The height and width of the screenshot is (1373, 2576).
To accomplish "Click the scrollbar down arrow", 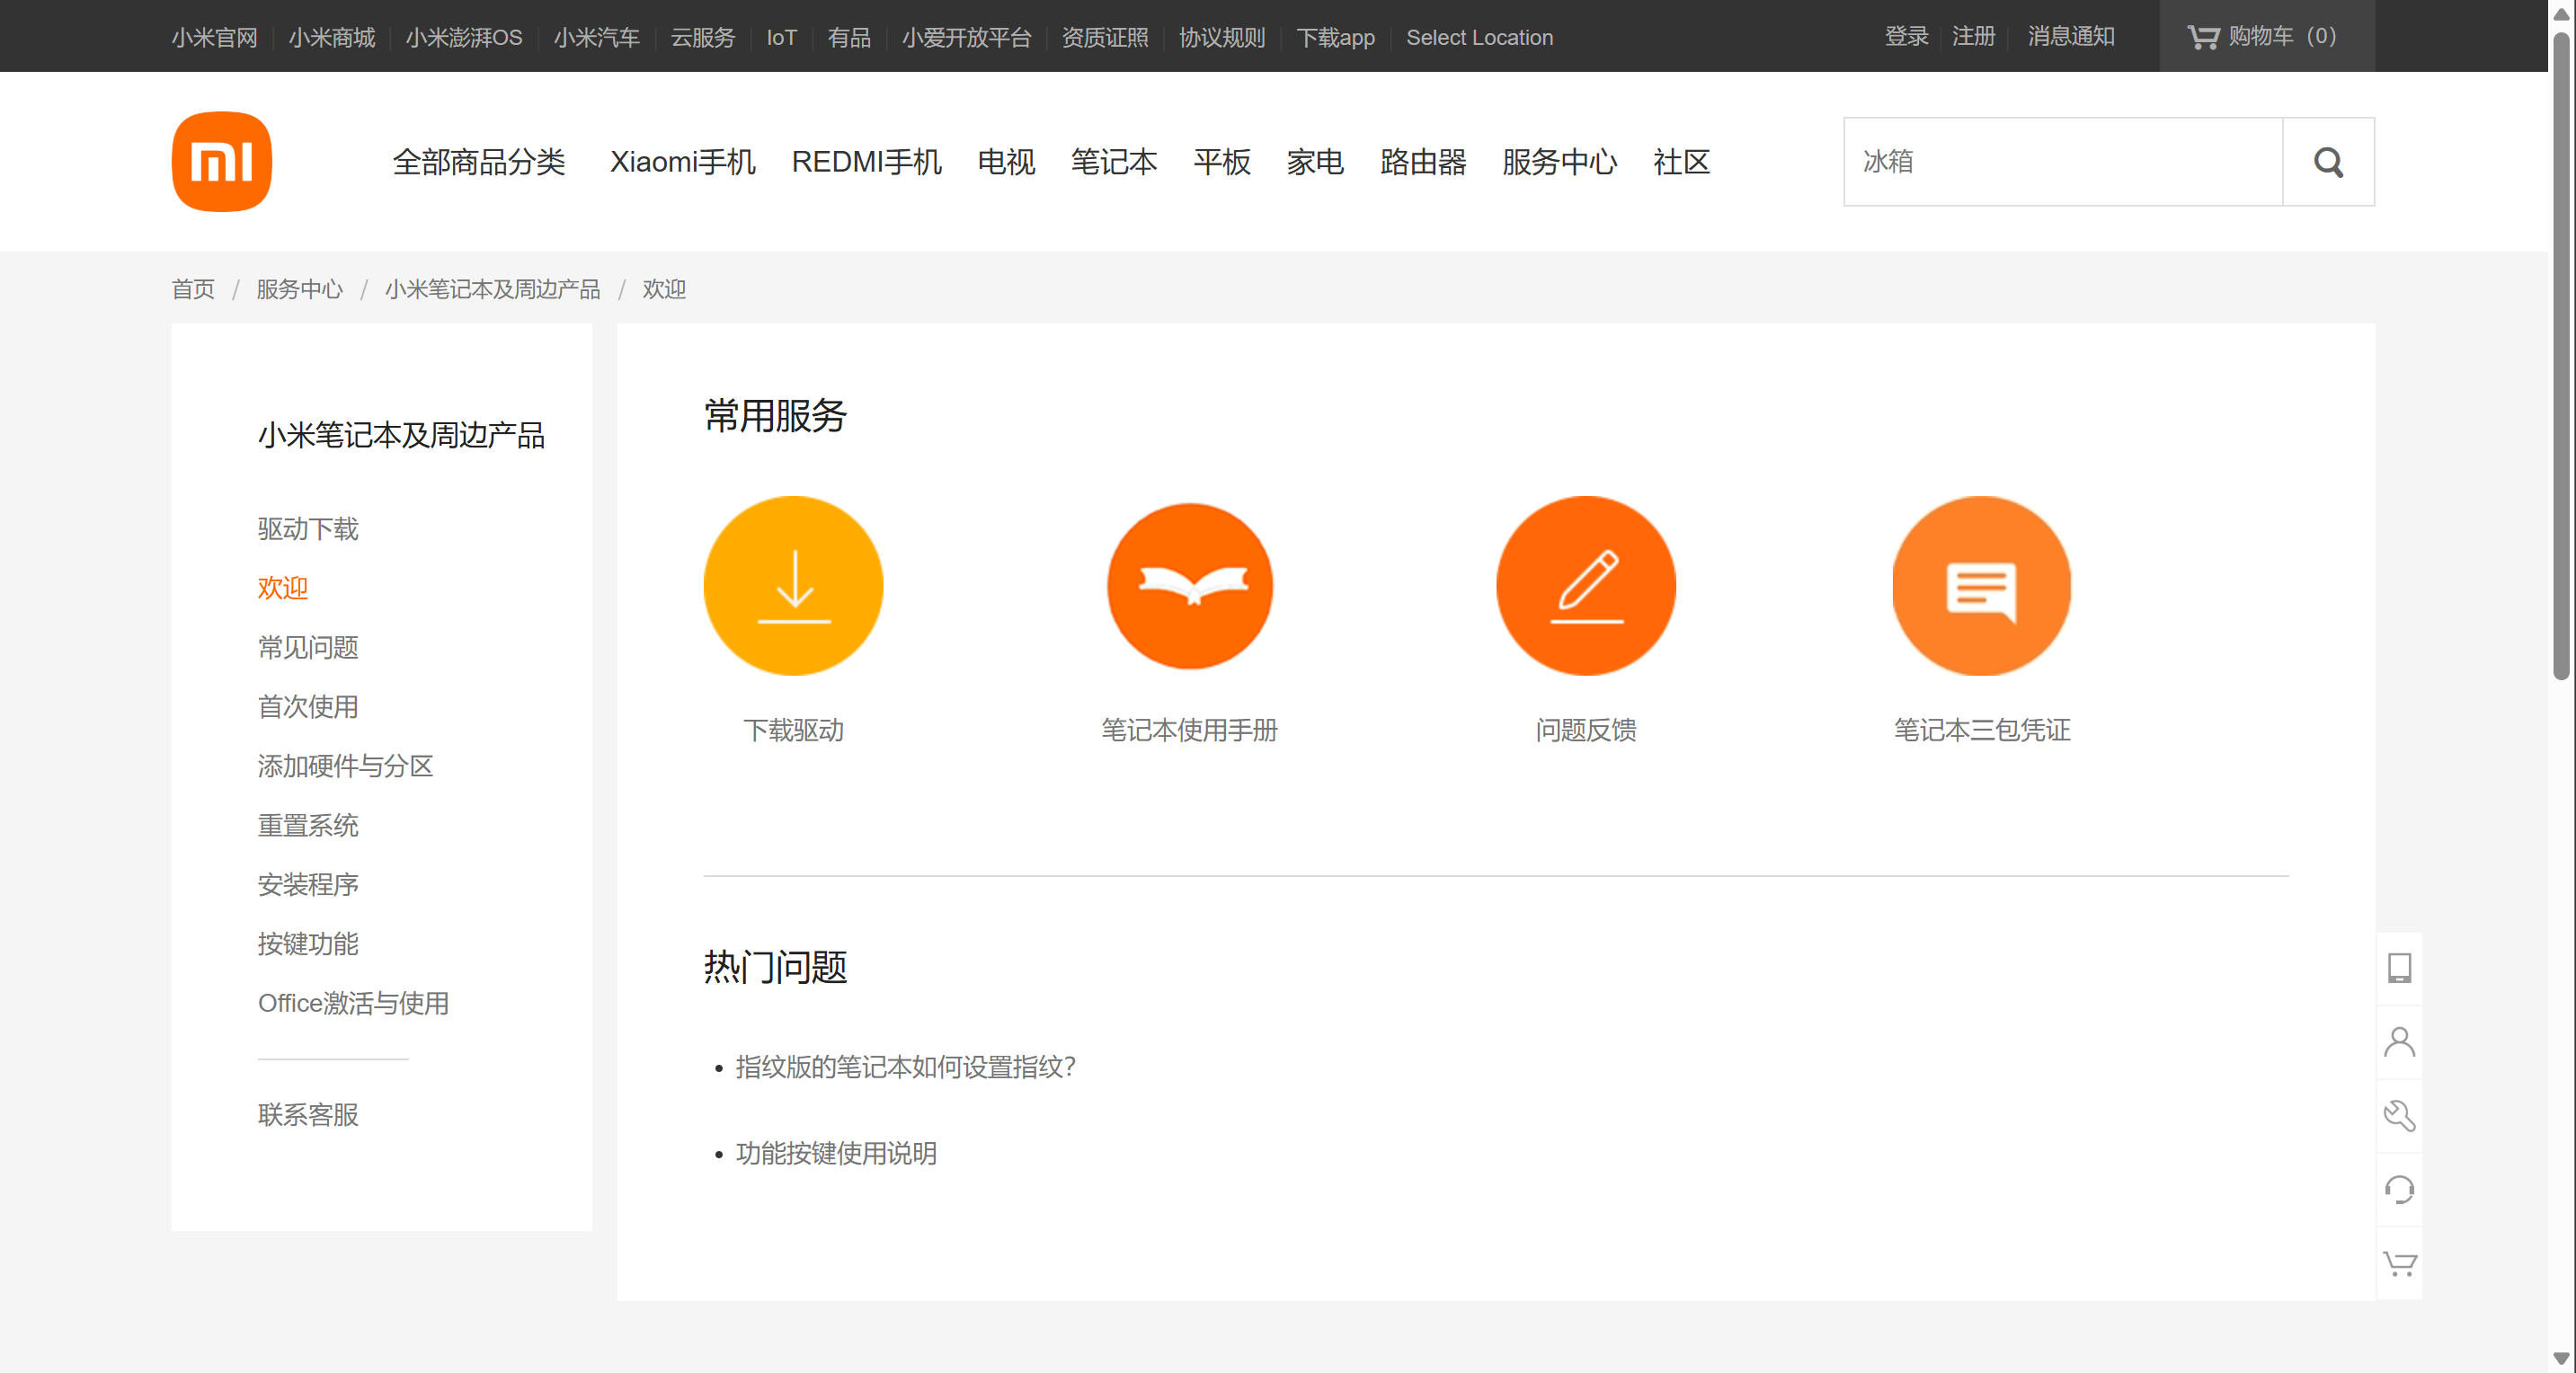I will coord(2561,1358).
